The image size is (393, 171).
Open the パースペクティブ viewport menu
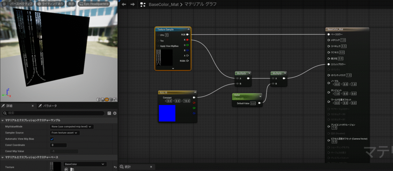21,4
